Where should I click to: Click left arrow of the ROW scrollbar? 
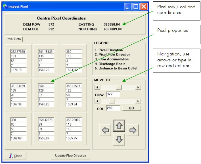coord(97,87)
